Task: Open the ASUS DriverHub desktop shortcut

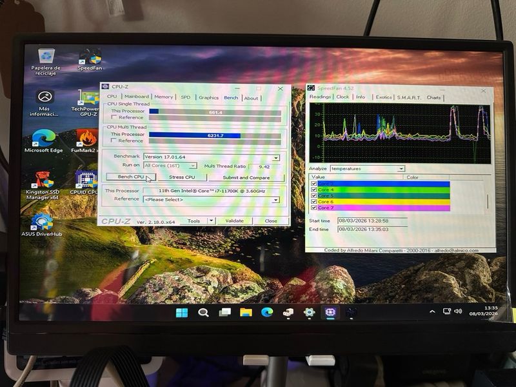Action: pyautogui.click(x=42, y=224)
